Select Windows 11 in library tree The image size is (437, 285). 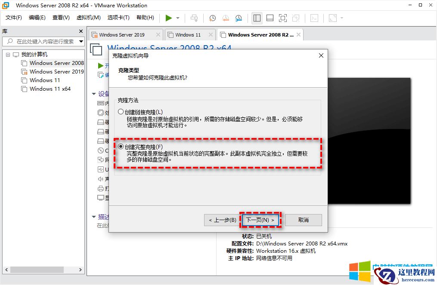[x=45, y=80]
